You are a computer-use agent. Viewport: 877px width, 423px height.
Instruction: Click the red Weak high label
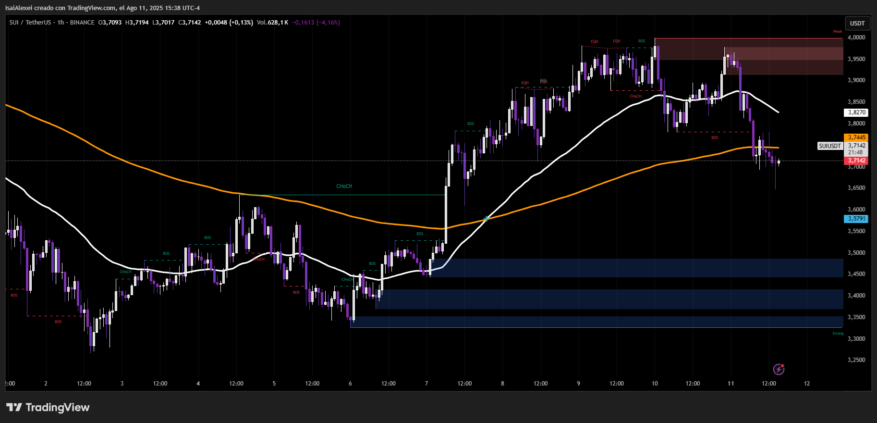pos(837,32)
